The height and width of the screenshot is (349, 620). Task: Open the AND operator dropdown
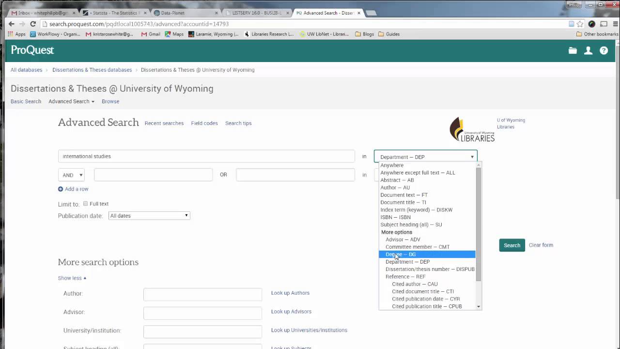72,175
